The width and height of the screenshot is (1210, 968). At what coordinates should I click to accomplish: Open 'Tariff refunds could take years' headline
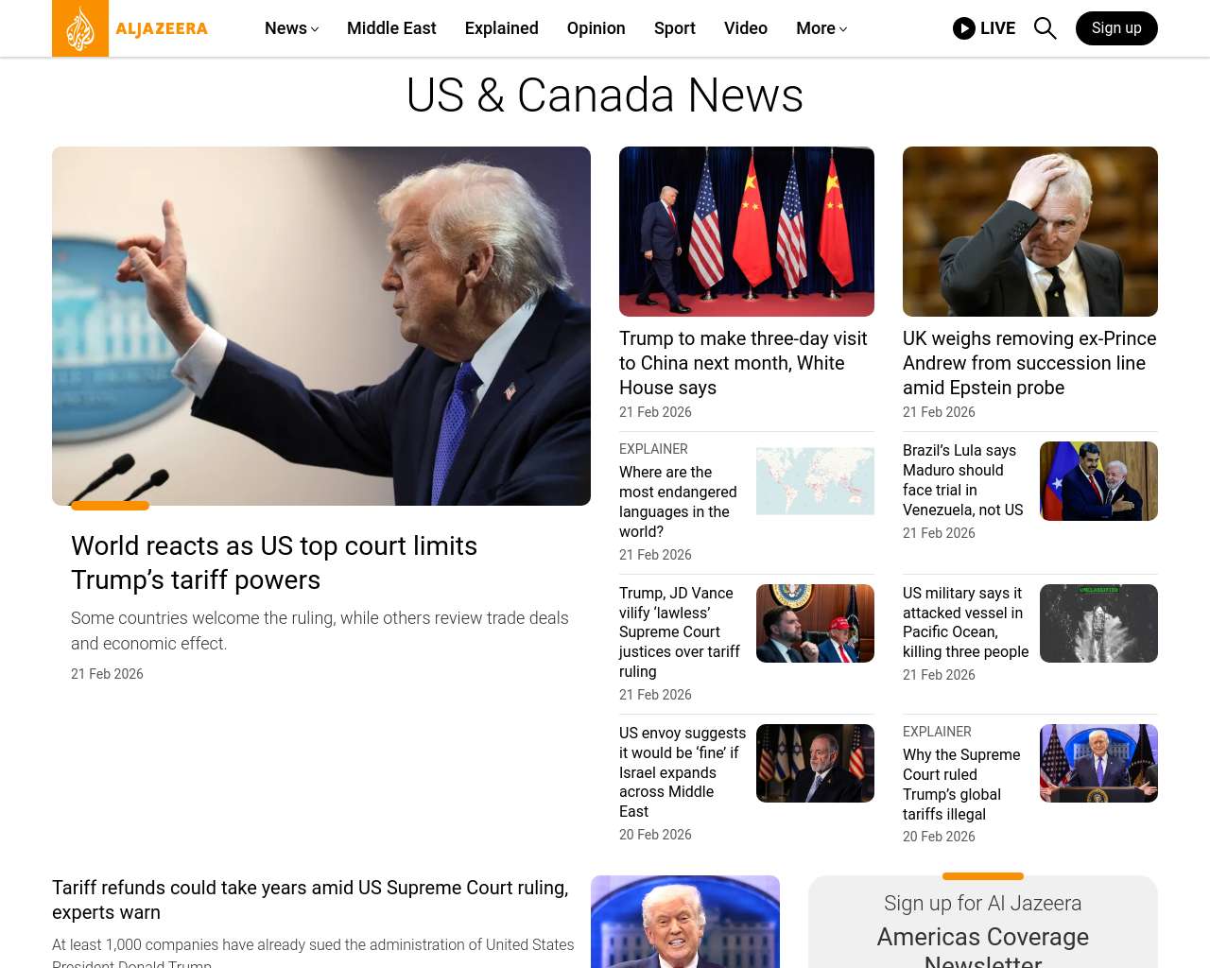point(310,900)
